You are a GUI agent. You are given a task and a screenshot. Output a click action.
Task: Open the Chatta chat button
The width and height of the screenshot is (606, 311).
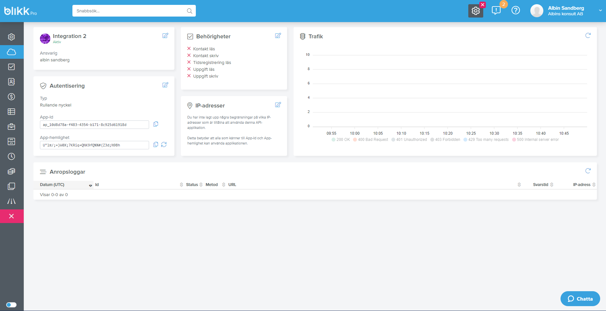pos(580,299)
